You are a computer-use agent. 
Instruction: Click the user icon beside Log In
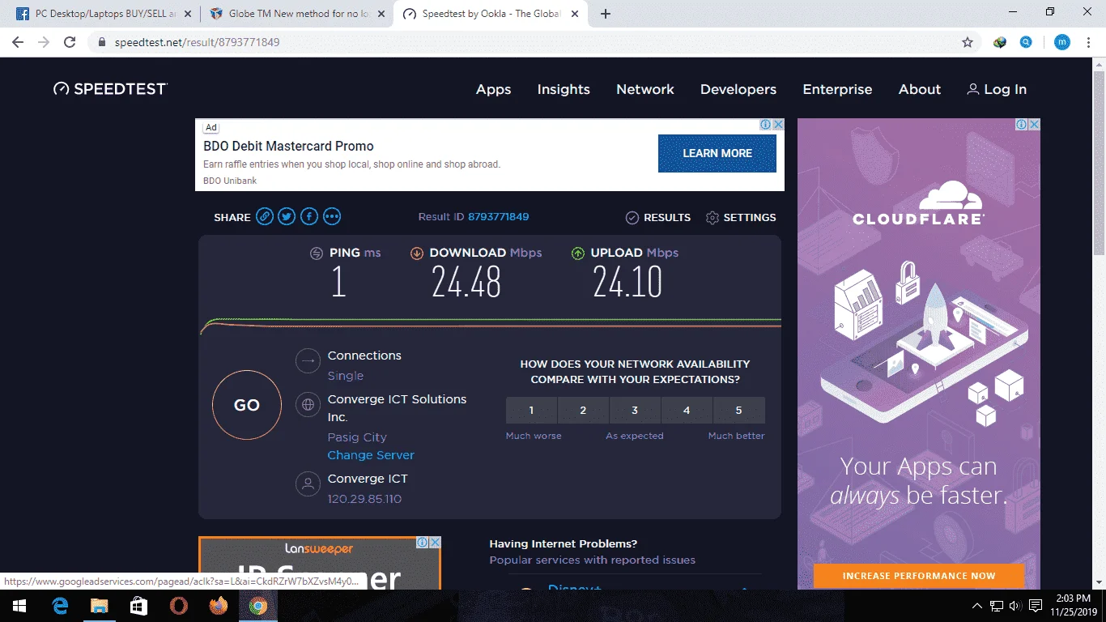(973, 89)
